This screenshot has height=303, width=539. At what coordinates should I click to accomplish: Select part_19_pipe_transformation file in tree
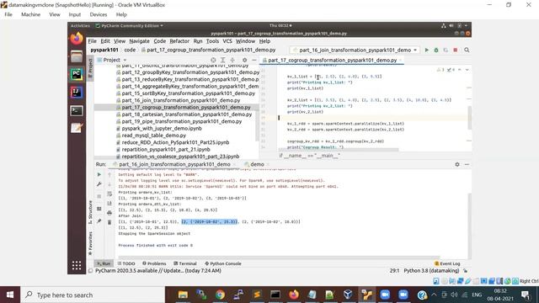click(181, 121)
